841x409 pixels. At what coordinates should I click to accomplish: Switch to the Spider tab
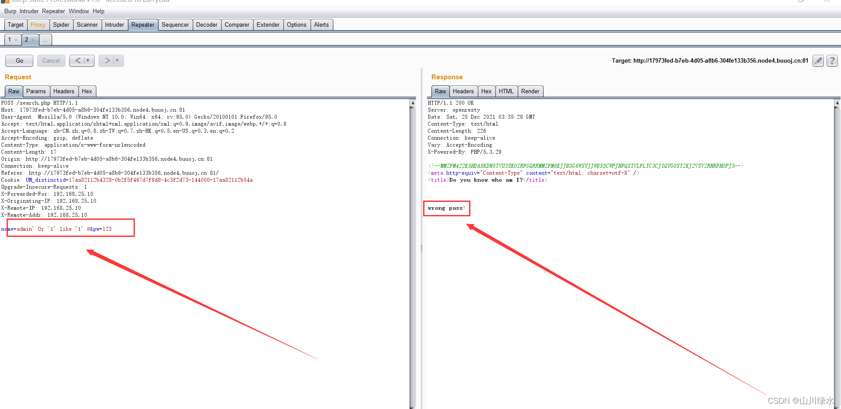point(61,25)
